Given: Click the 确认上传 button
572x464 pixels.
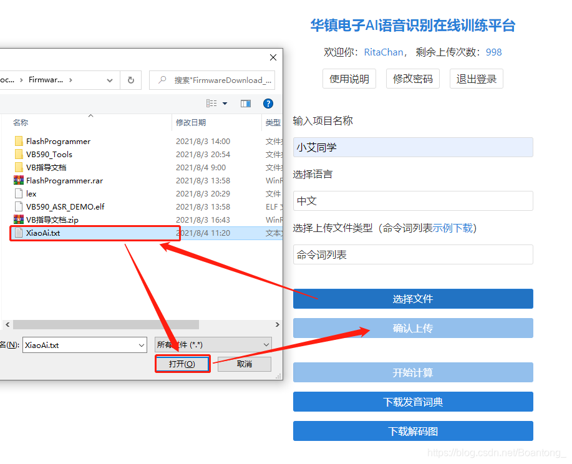Looking at the screenshot, I should (413, 328).
